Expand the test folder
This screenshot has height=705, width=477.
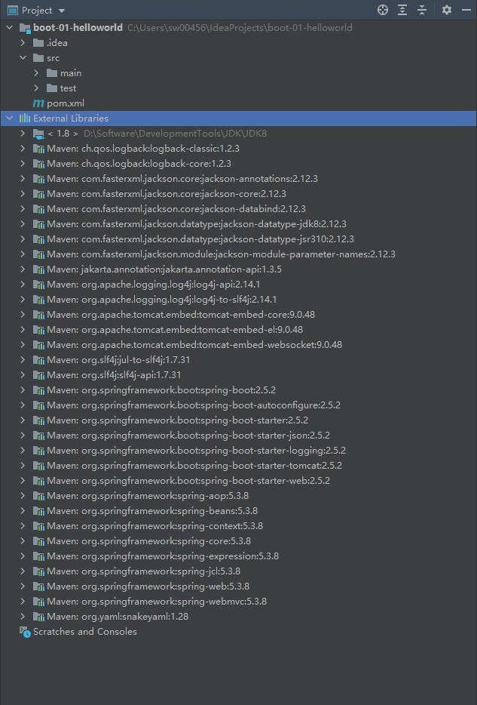click(36, 88)
